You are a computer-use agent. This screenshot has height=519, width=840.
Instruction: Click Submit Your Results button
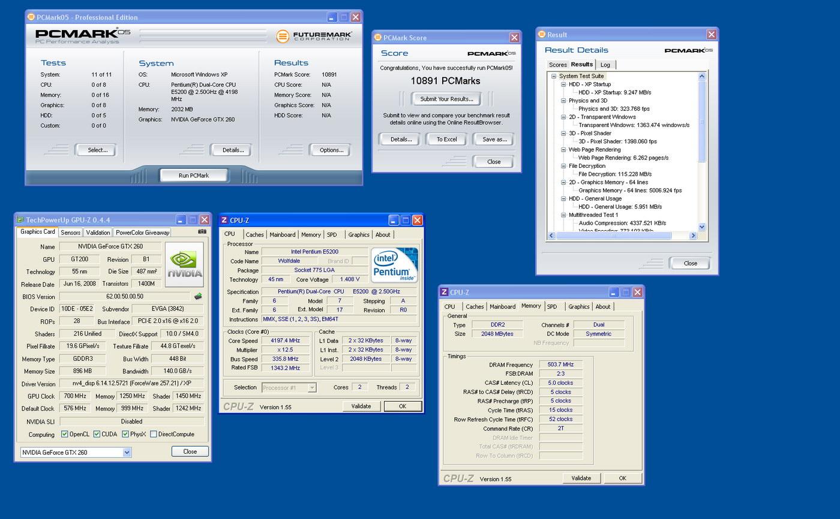(x=446, y=99)
